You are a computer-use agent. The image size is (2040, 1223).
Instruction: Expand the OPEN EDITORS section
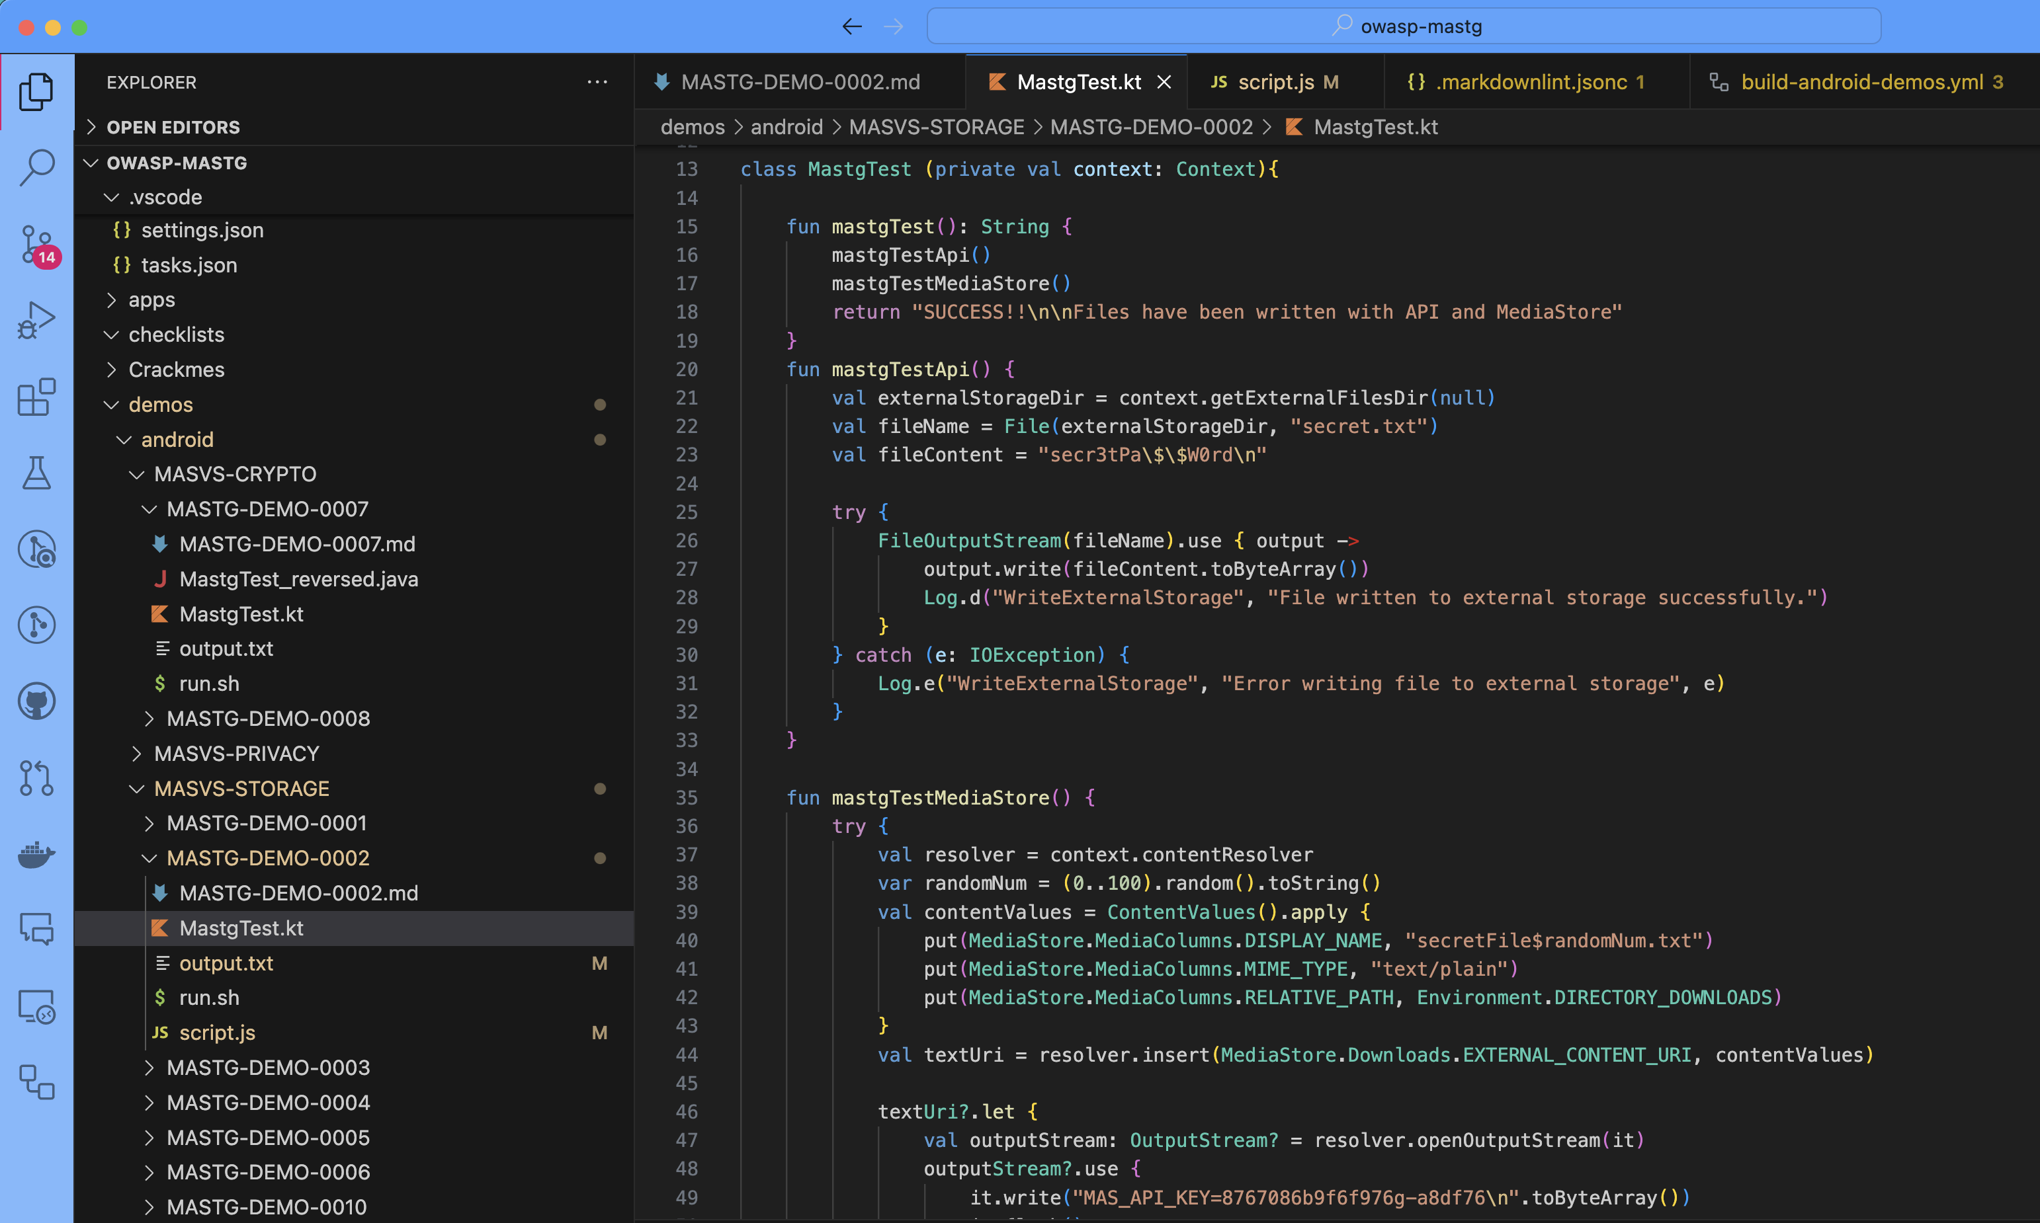pos(173,127)
